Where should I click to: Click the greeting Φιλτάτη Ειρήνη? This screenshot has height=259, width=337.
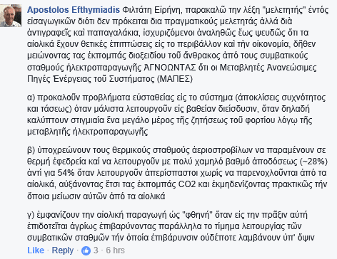152,10
